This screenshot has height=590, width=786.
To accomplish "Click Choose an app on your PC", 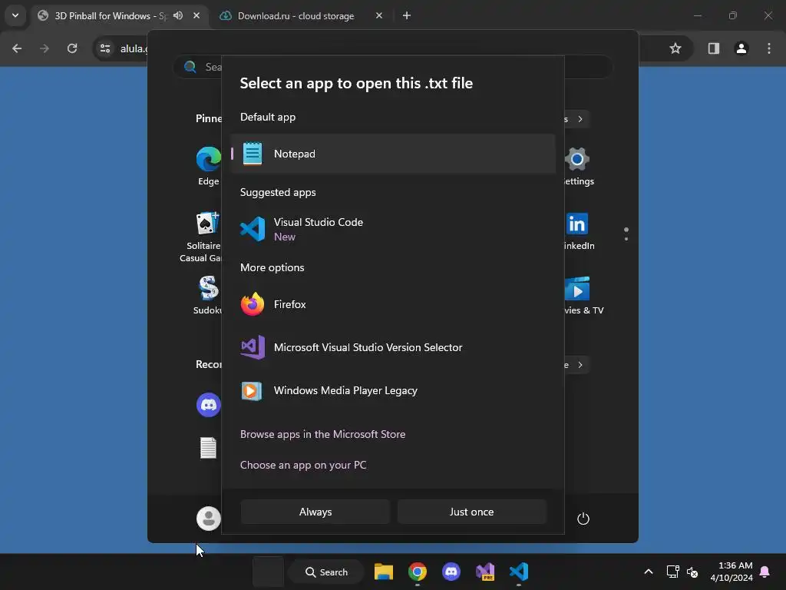I will [x=303, y=465].
